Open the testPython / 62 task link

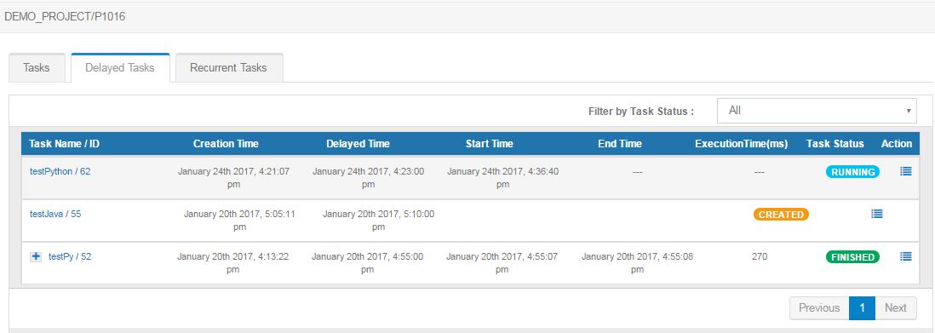click(60, 171)
